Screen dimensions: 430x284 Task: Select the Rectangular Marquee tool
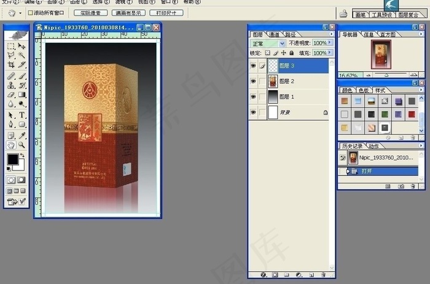pyautogui.click(x=11, y=46)
